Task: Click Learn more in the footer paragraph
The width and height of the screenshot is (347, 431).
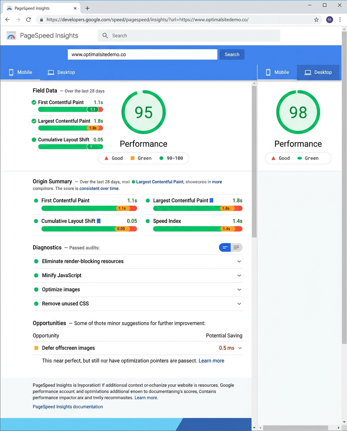Action: [x=146, y=397]
